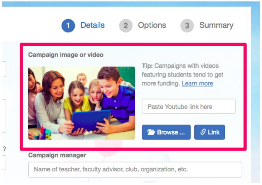
Task: Click the folder icon on Browse button
Action: click(151, 132)
